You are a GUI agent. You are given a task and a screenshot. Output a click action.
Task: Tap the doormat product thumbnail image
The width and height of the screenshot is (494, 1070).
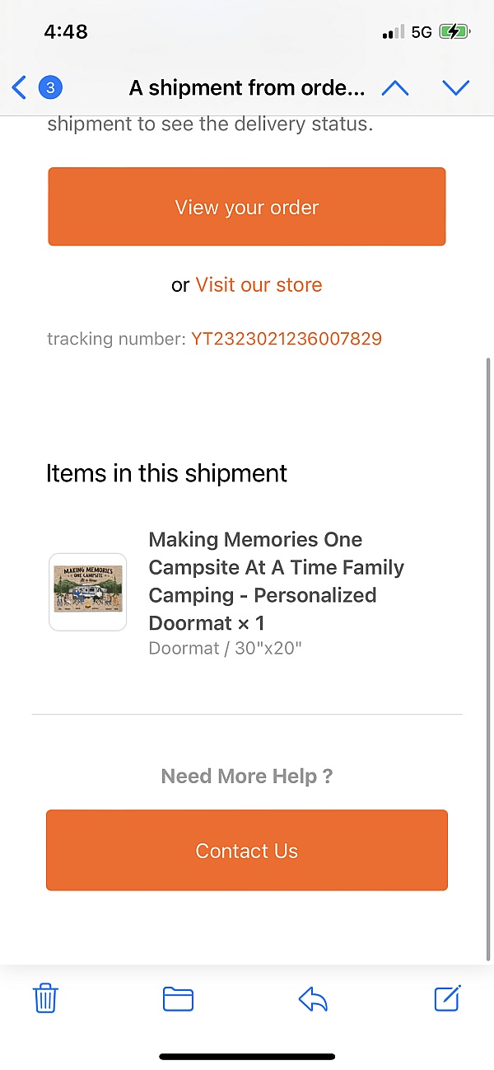(x=88, y=592)
